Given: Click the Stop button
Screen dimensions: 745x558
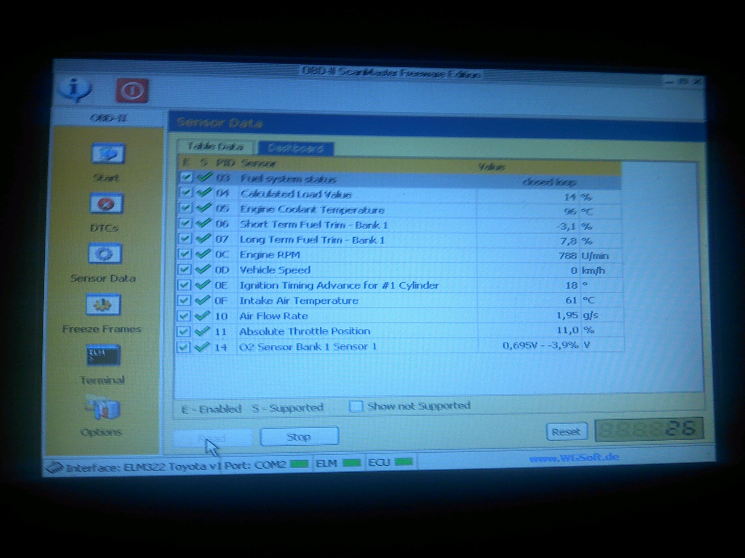Looking at the screenshot, I should [299, 437].
